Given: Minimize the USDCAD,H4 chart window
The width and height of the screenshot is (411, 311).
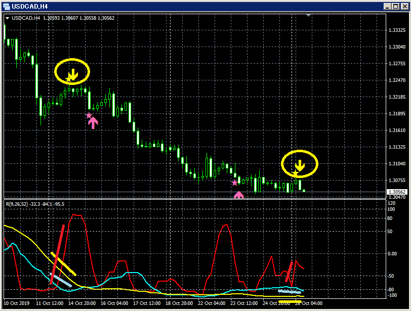Looking at the screenshot, I should point(388,7).
